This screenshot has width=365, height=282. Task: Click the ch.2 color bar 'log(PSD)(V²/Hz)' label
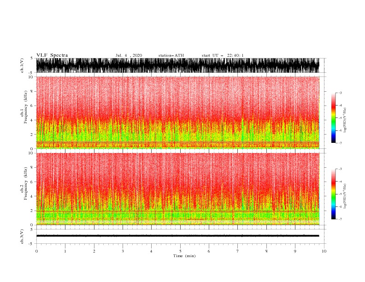345,196
